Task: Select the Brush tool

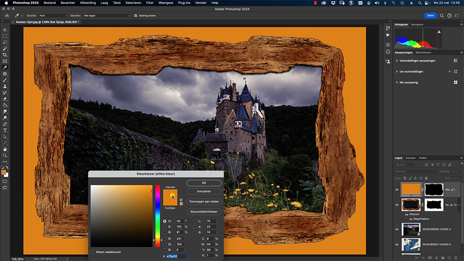Action: (5, 80)
